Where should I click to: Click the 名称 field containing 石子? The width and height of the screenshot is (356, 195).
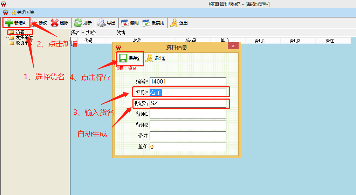(x=188, y=92)
